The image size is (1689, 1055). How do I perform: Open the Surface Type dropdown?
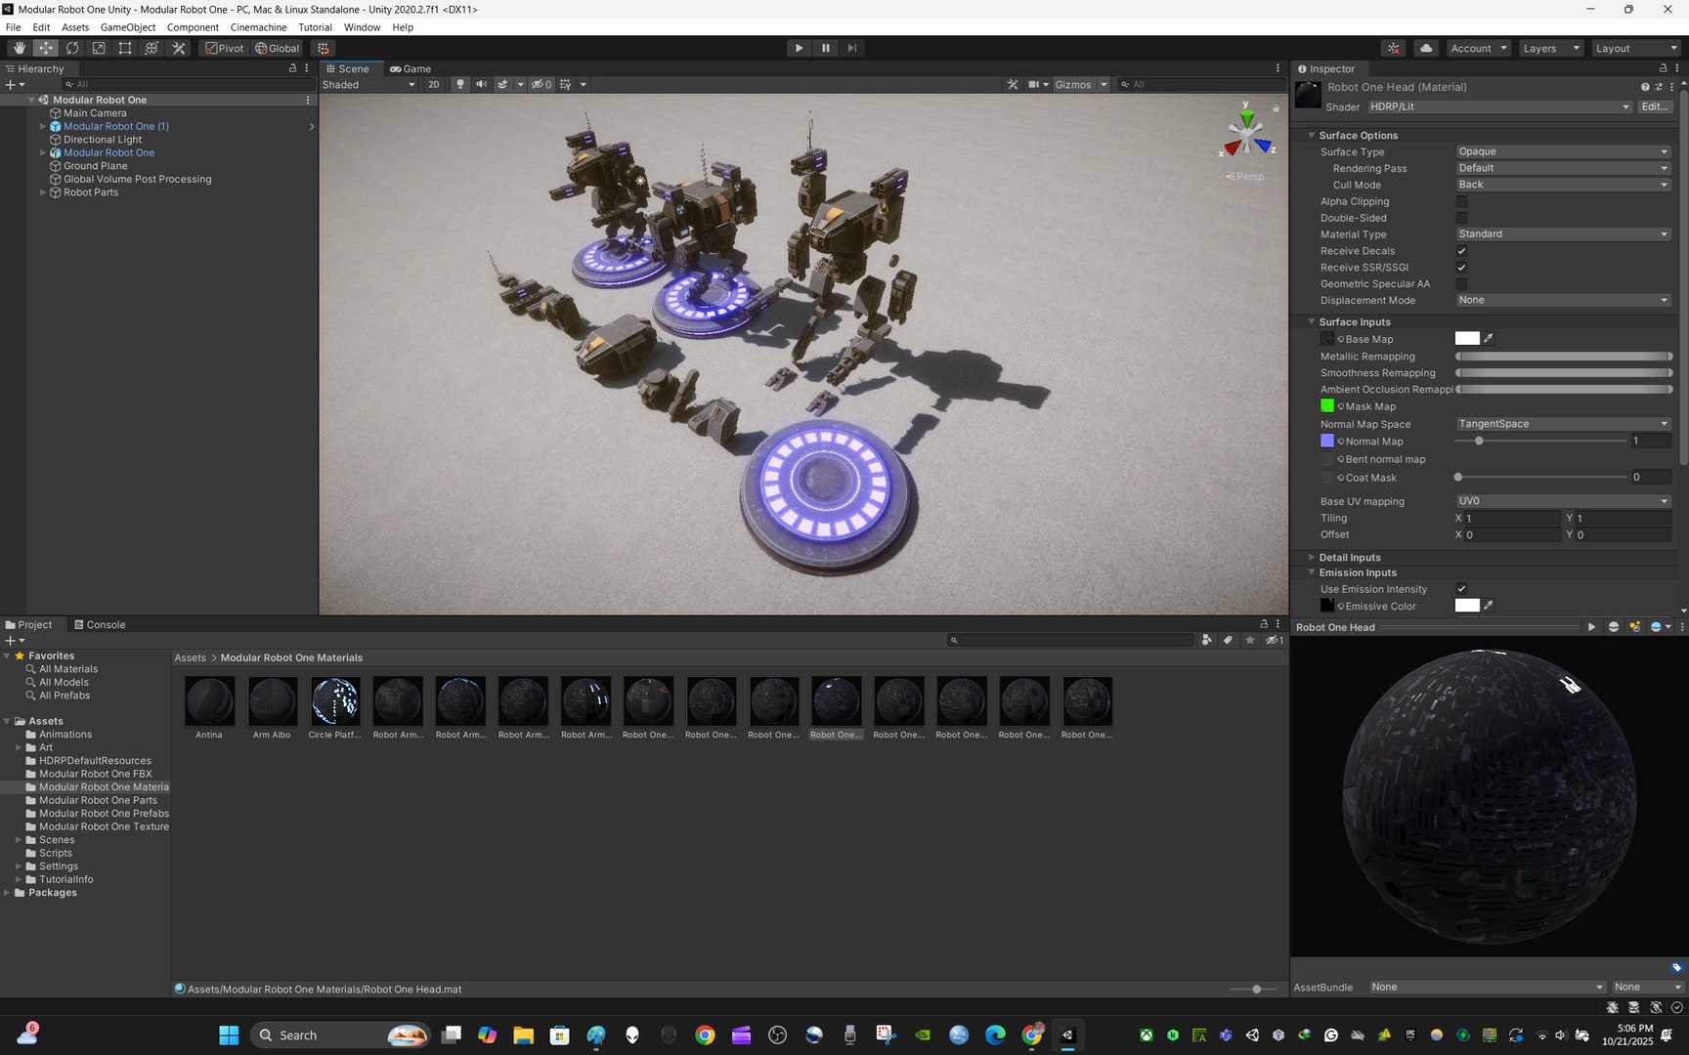click(1563, 151)
